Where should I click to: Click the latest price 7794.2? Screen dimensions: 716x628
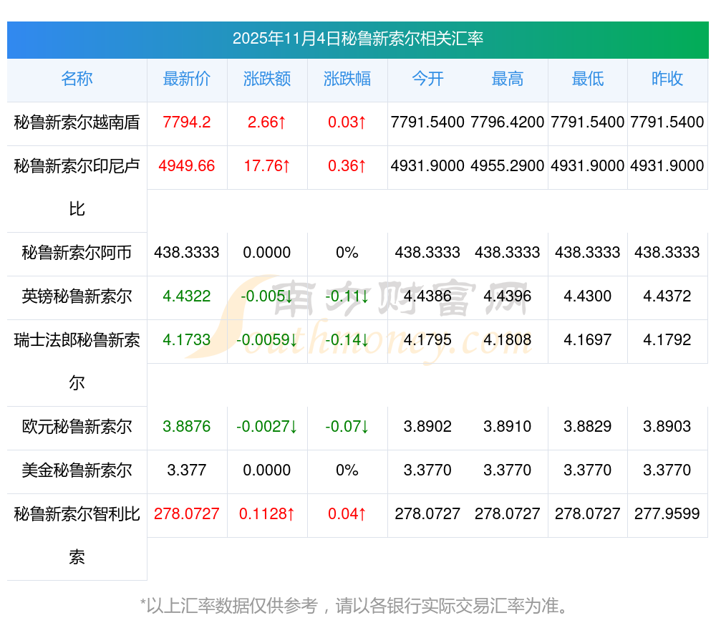[x=187, y=122]
